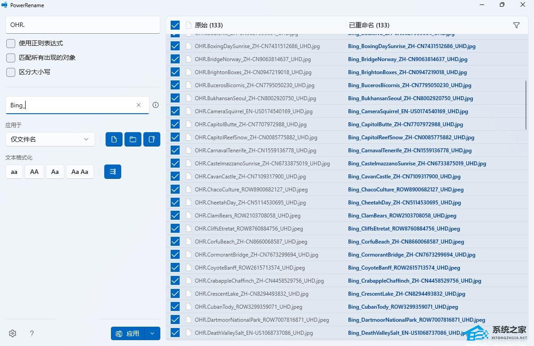
Task: Click the PowerRename app icon in the title bar
Action: [x=4, y=5]
